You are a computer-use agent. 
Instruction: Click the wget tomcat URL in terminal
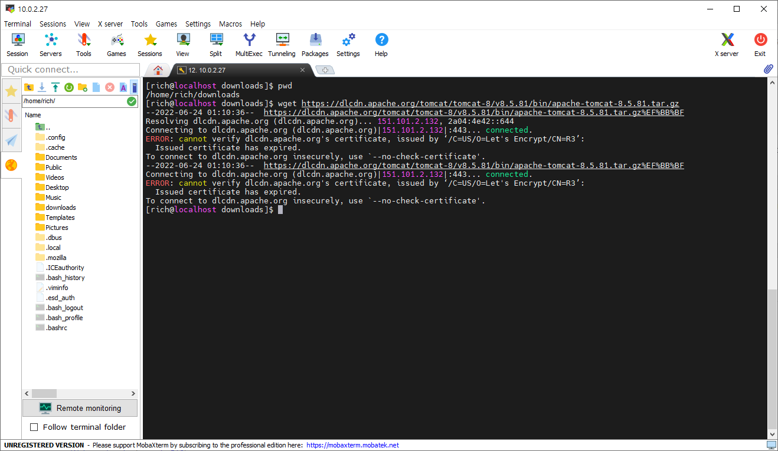coord(490,104)
